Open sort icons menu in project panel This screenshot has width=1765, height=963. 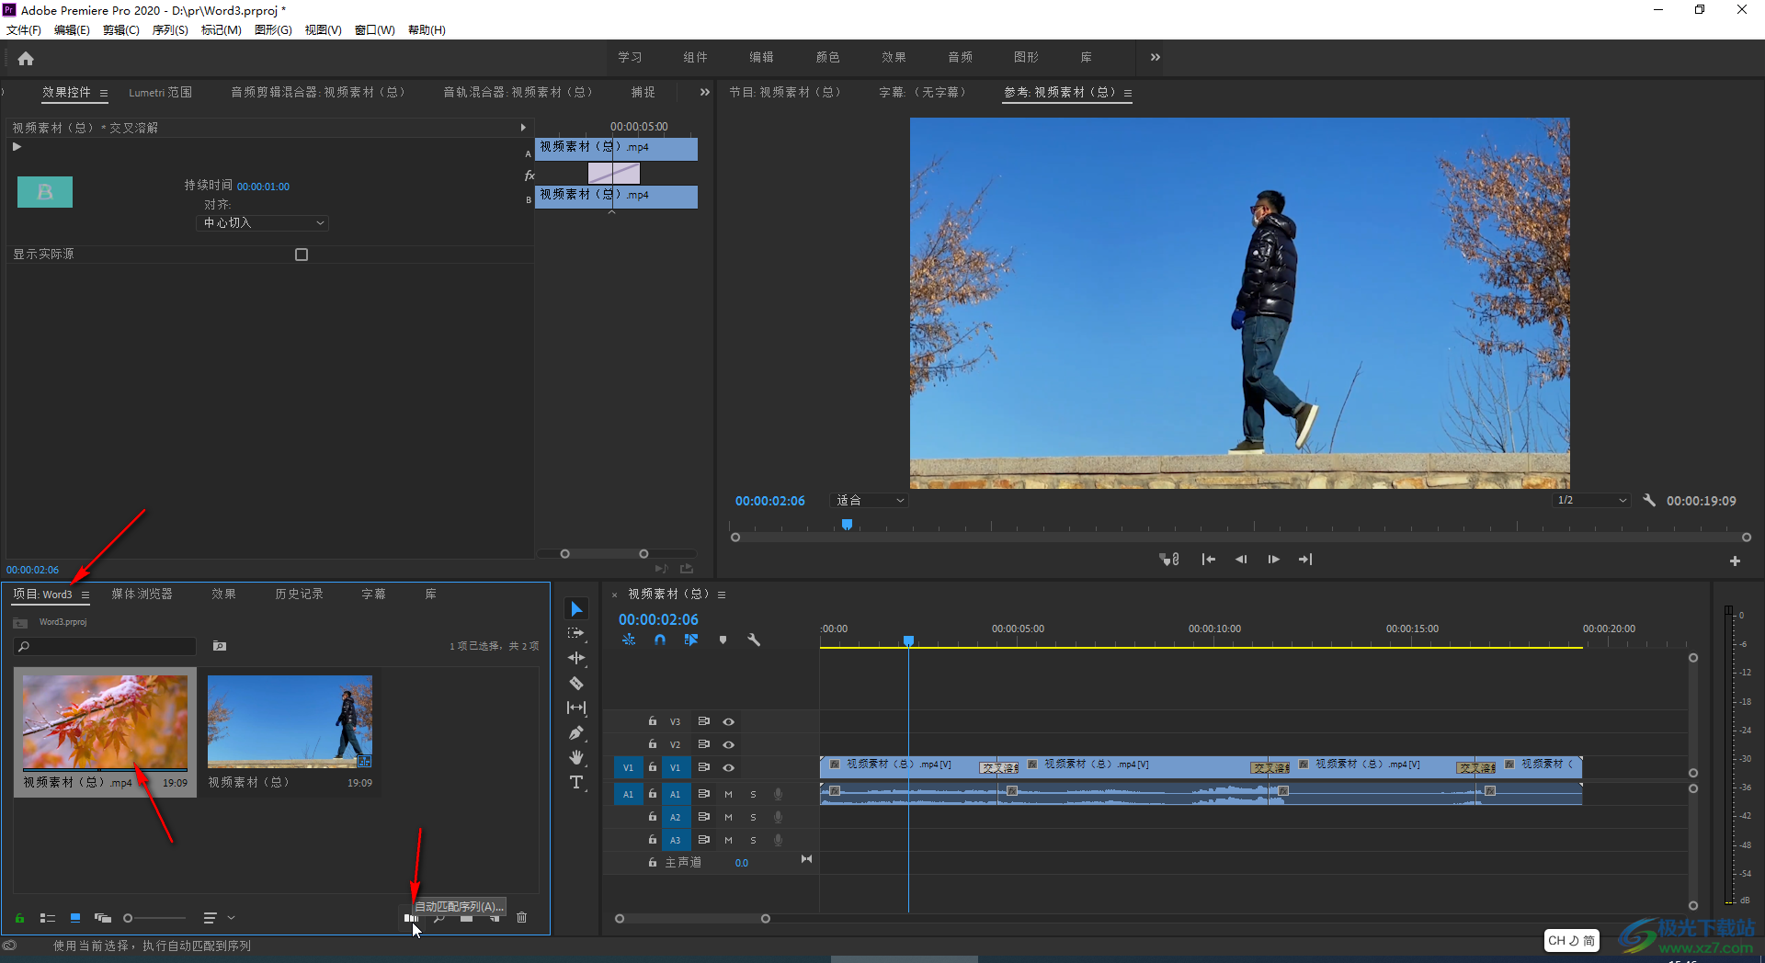click(218, 918)
